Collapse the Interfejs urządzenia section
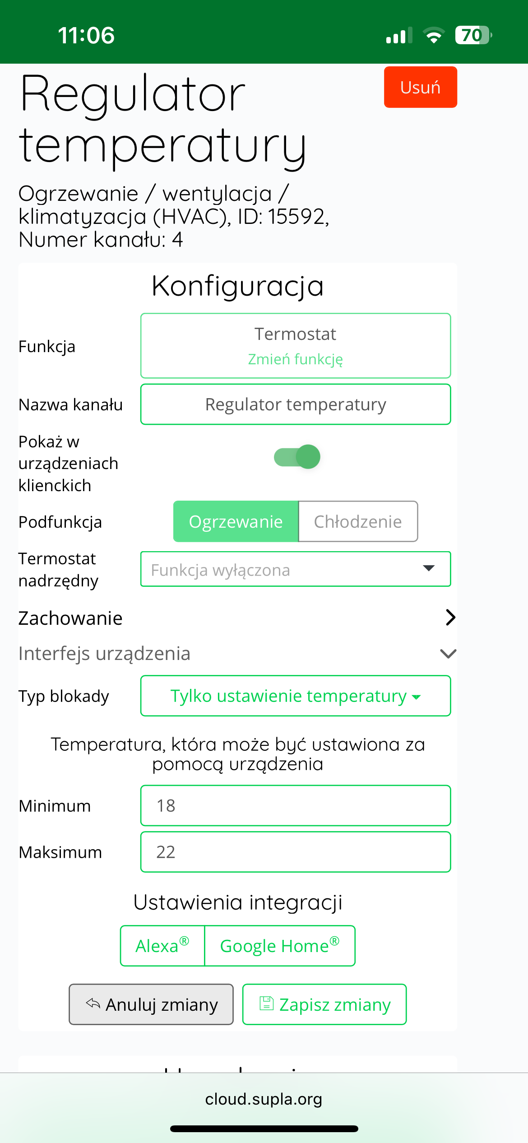Screen dimensions: 528x1143 point(237,653)
